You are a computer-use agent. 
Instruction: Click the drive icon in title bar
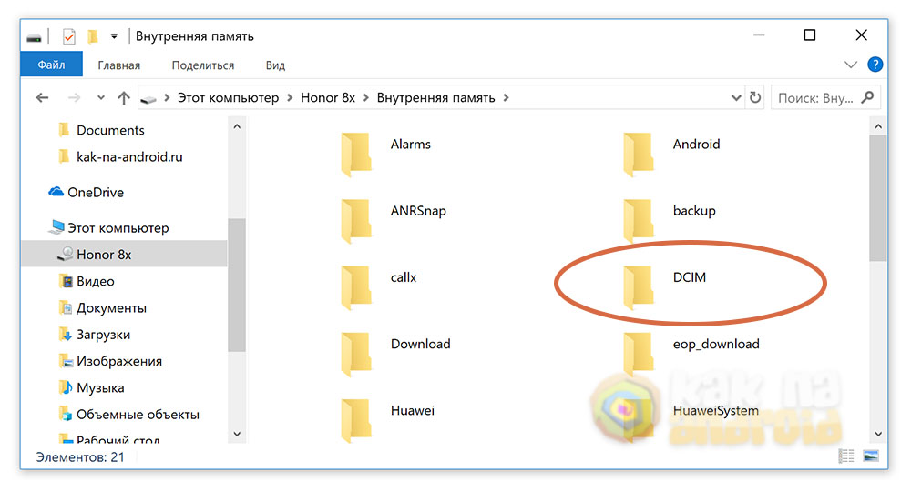[35, 37]
